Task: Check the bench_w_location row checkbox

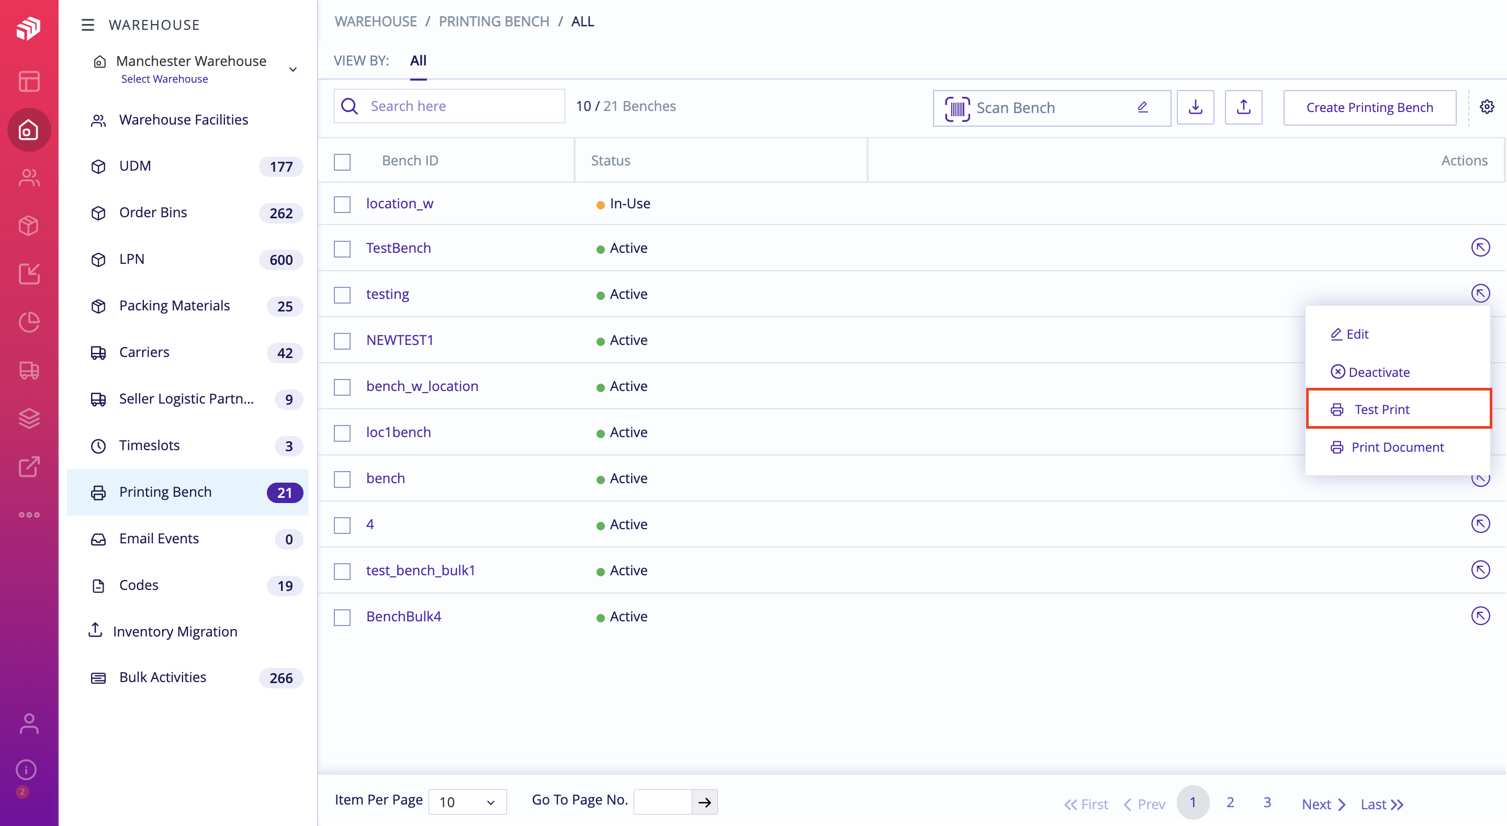Action: (342, 387)
